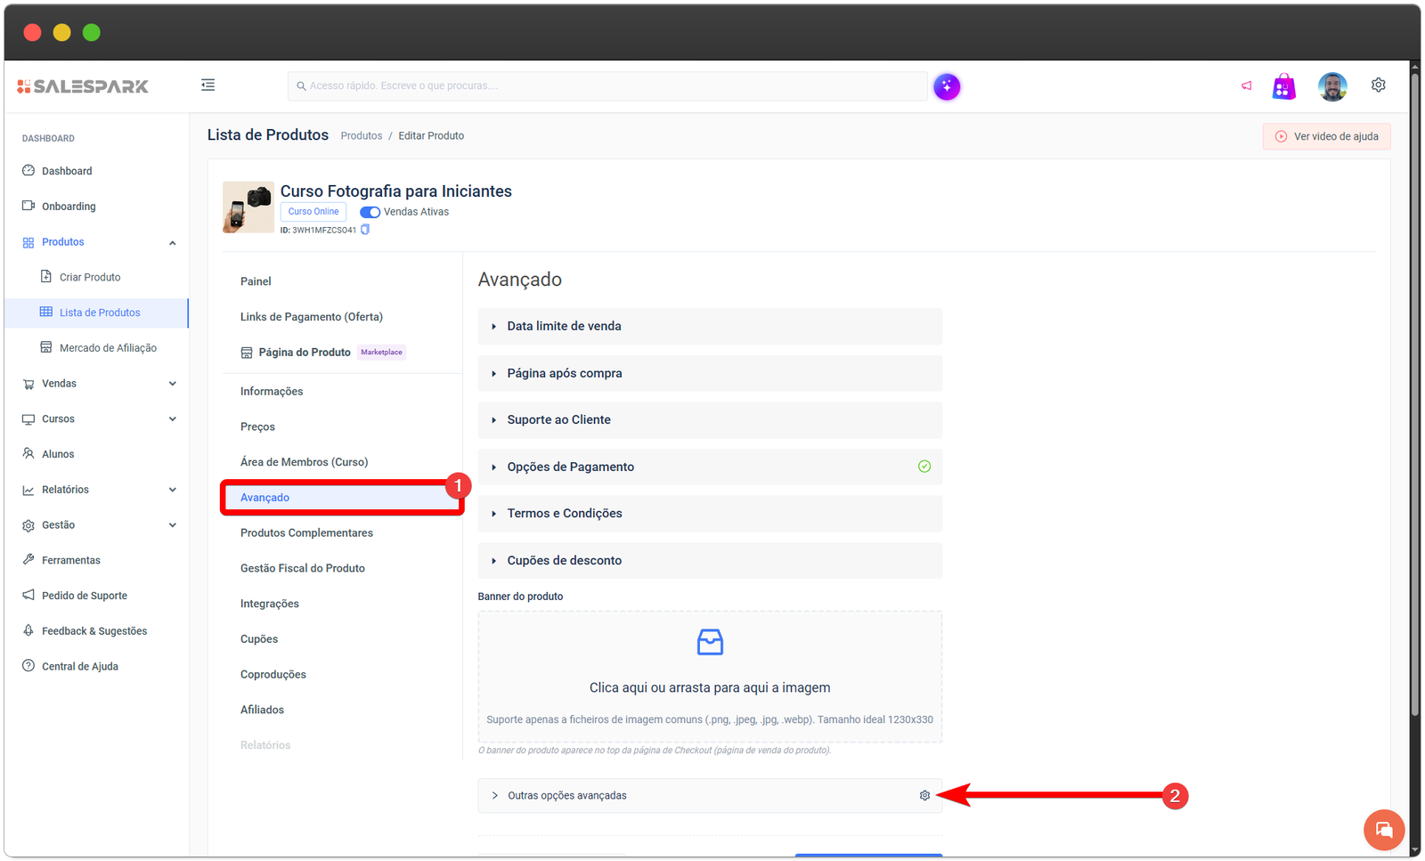
Task: Click the Ver video de ajuda button
Action: click(x=1326, y=136)
